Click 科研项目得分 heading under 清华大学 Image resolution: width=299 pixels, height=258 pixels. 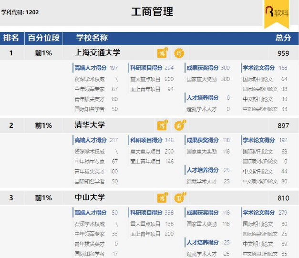point(146,140)
